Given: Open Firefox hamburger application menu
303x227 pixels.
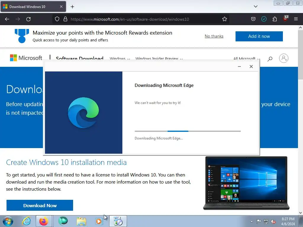Looking at the screenshot, I should point(296,19).
